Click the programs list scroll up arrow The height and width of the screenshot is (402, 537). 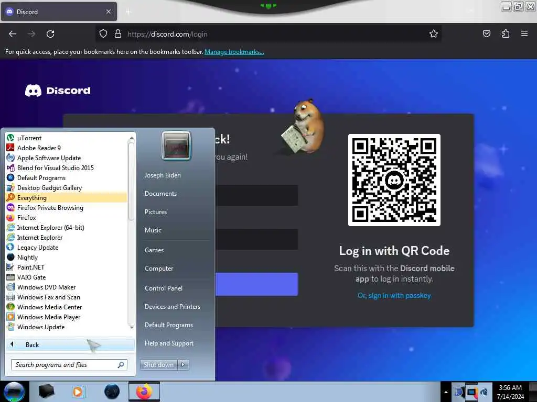coord(132,138)
